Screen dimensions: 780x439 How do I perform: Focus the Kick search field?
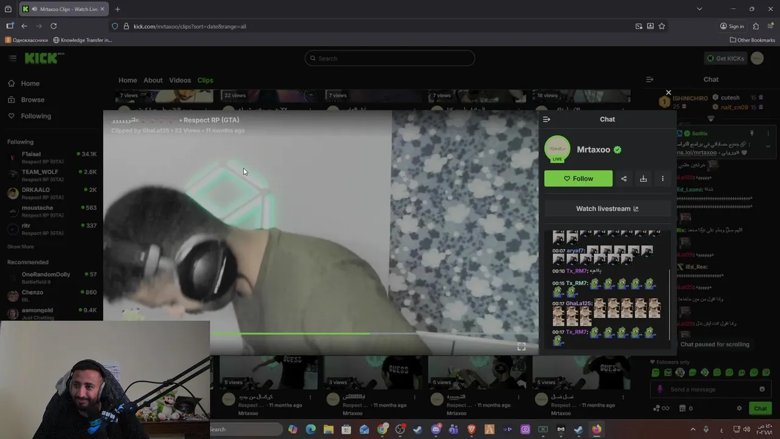coord(390,58)
